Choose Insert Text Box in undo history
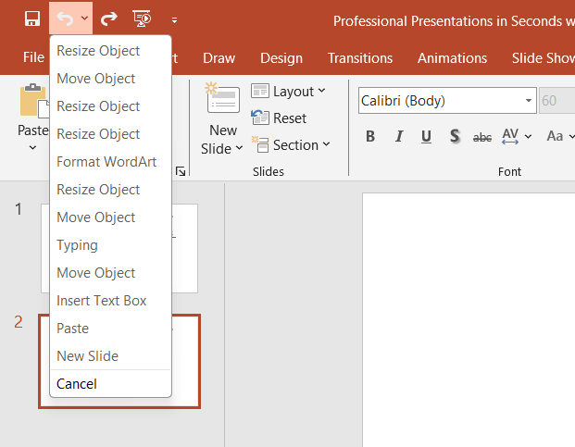Viewport: 575px width, 447px height. point(101,301)
